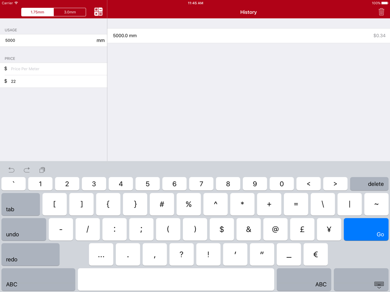Viewport: 390px width, 292px height.
Task: Tap the backtick key
Action: click(13, 184)
